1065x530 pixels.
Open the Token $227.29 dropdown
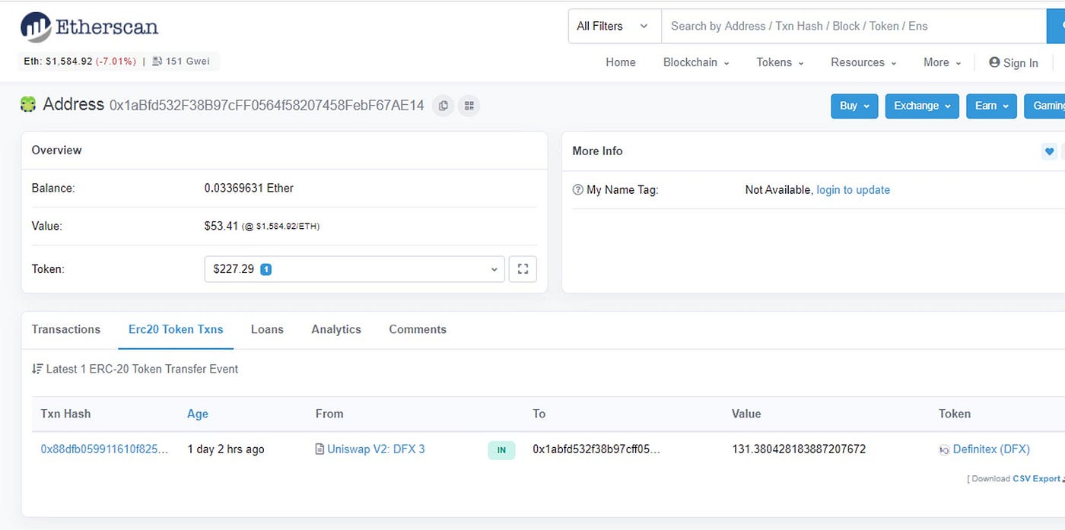tap(354, 269)
